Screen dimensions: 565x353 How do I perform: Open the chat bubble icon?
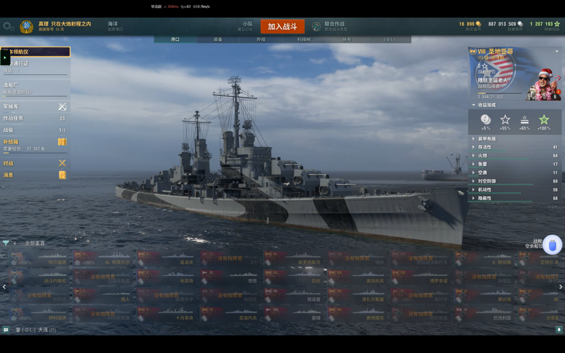click(x=6, y=329)
